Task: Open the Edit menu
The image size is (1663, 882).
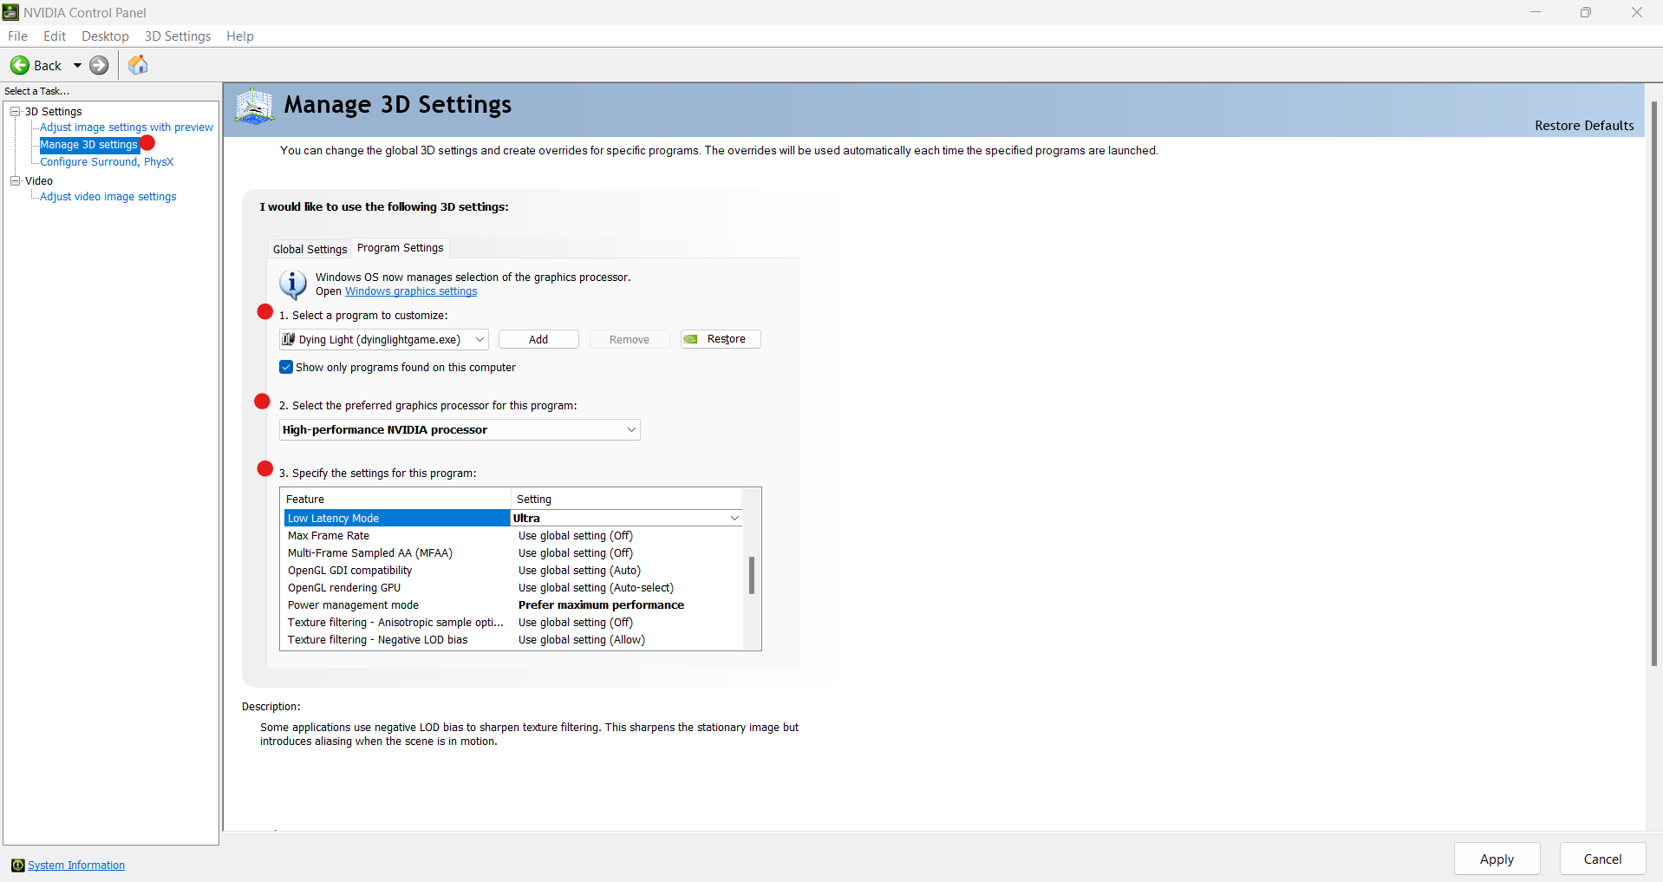Action: pos(55,36)
